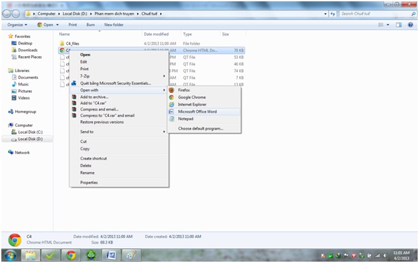Click the Print toolbar button

(73, 25)
